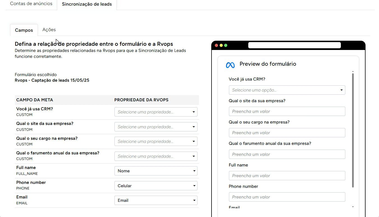Change the Full name property set to Nome
The width and height of the screenshot is (379, 217).
pos(156,171)
